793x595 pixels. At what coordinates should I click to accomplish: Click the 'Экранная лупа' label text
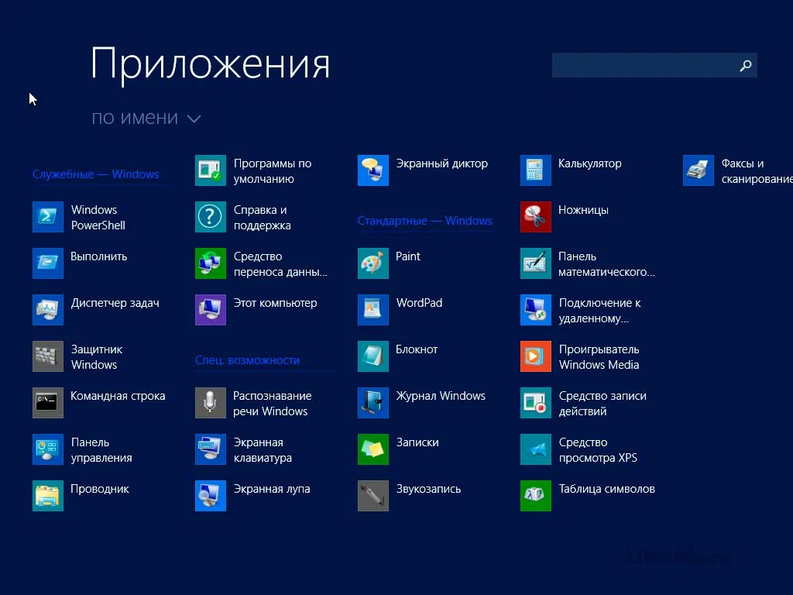(272, 489)
